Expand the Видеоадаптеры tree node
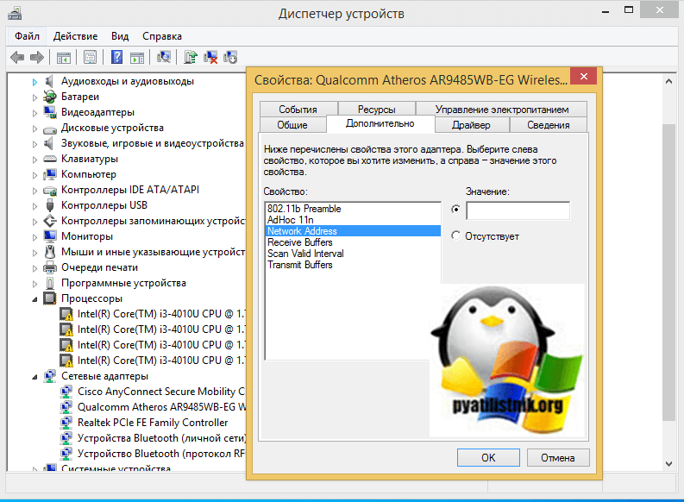The width and height of the screenshot is (684, 502). tap(35, 113)
